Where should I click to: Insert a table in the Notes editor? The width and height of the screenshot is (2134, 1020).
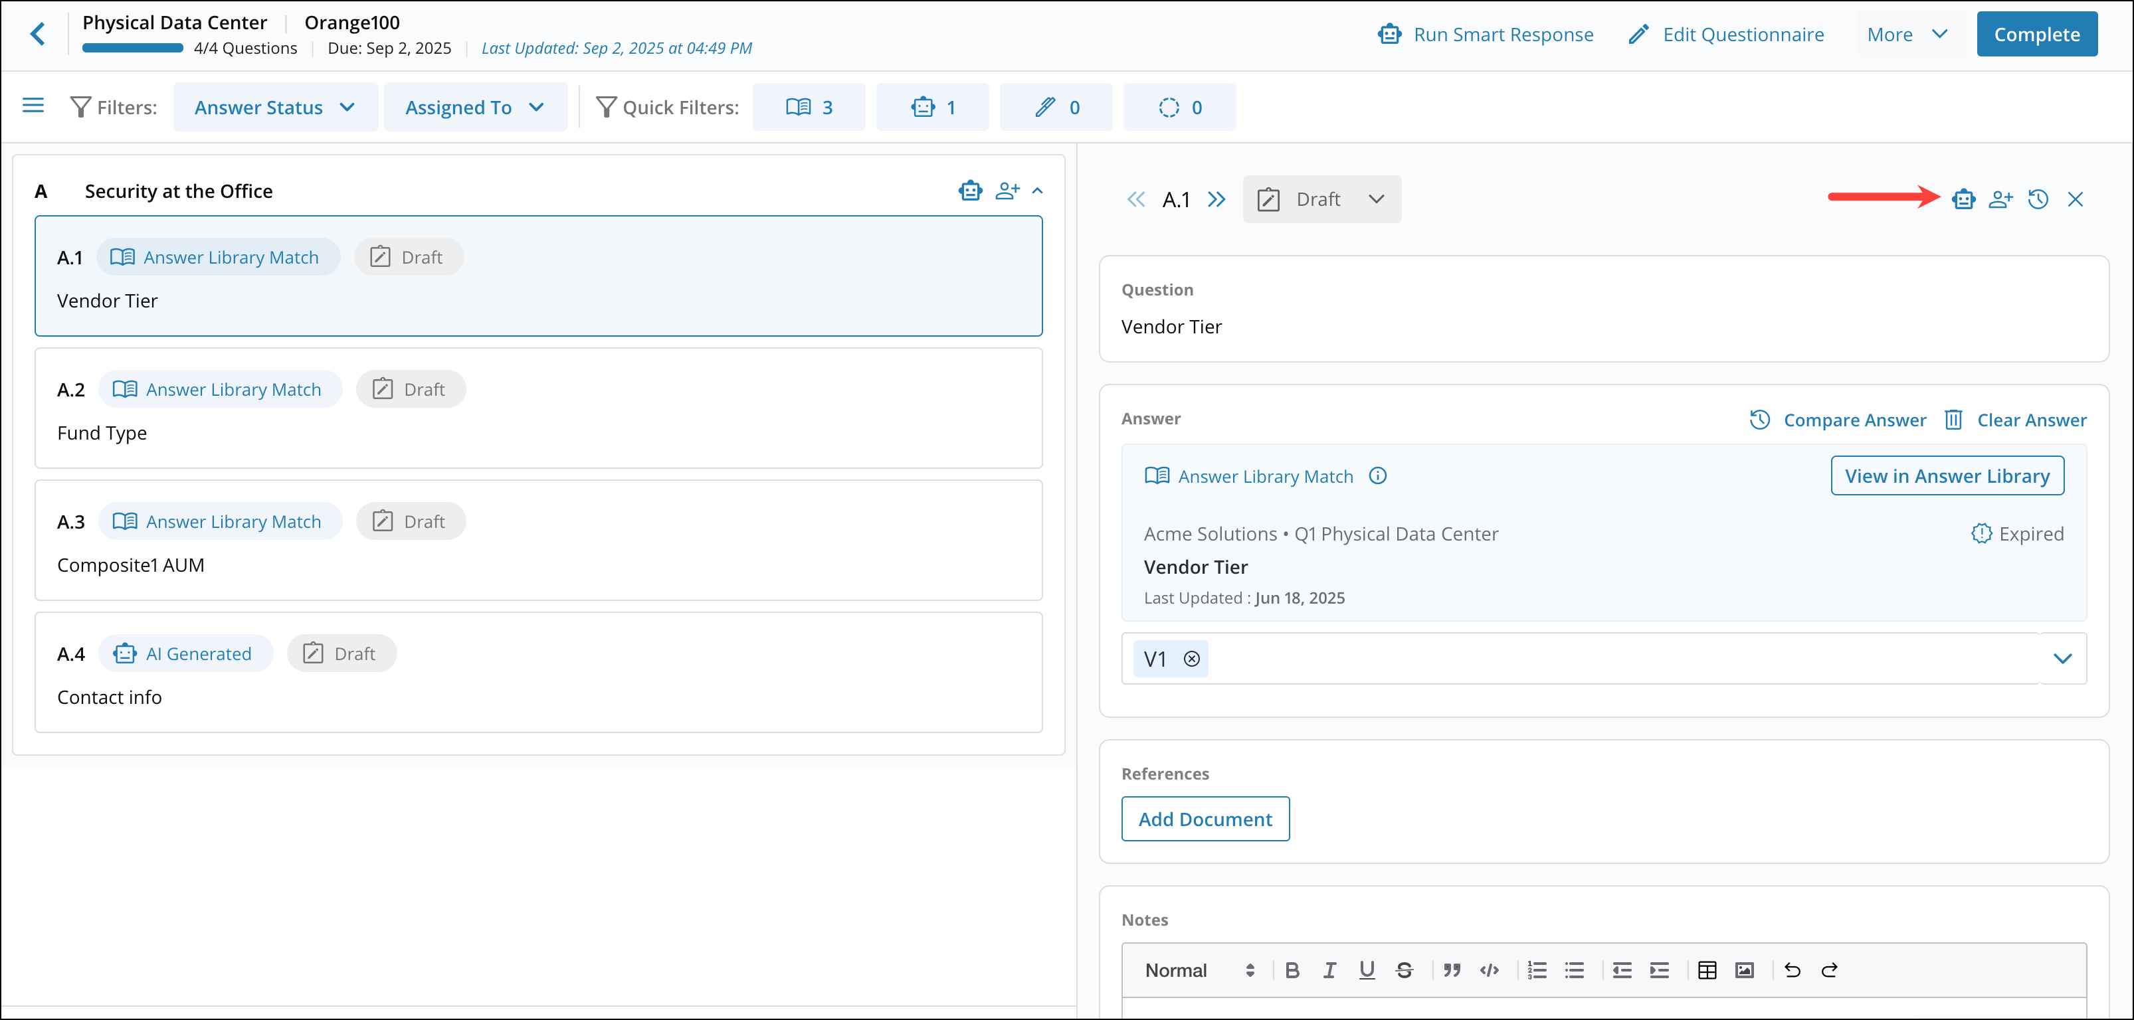(1707, 970)
